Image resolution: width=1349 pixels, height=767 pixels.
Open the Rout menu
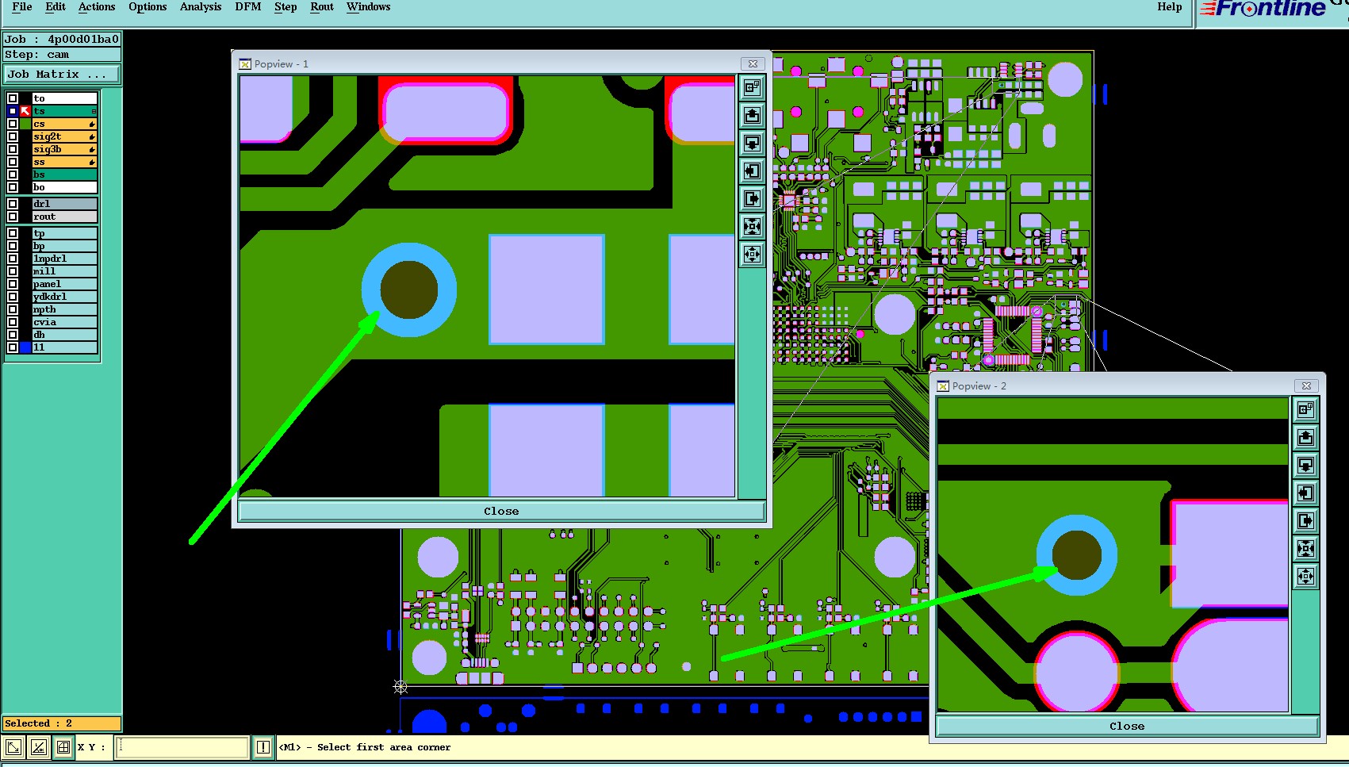click(322, 7)
